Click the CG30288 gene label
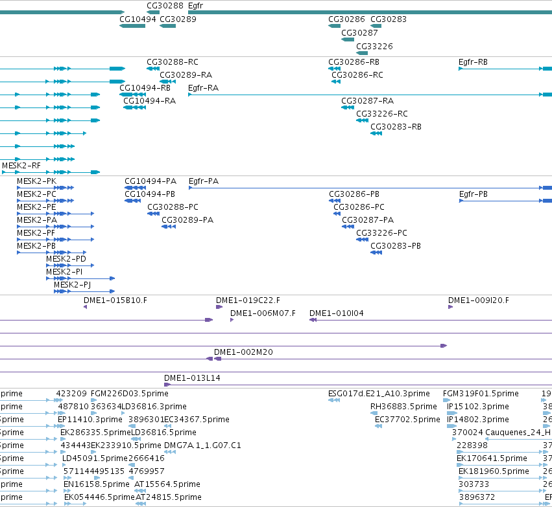Viewport: 552px width, 507px height. pyautogui.click(x=165, y=6)
